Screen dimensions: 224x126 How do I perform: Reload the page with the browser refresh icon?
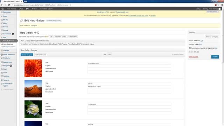[9, 5]
